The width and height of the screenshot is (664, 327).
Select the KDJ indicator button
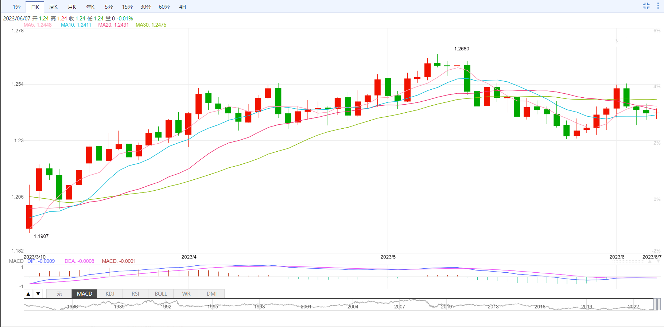tap(110, 294)
